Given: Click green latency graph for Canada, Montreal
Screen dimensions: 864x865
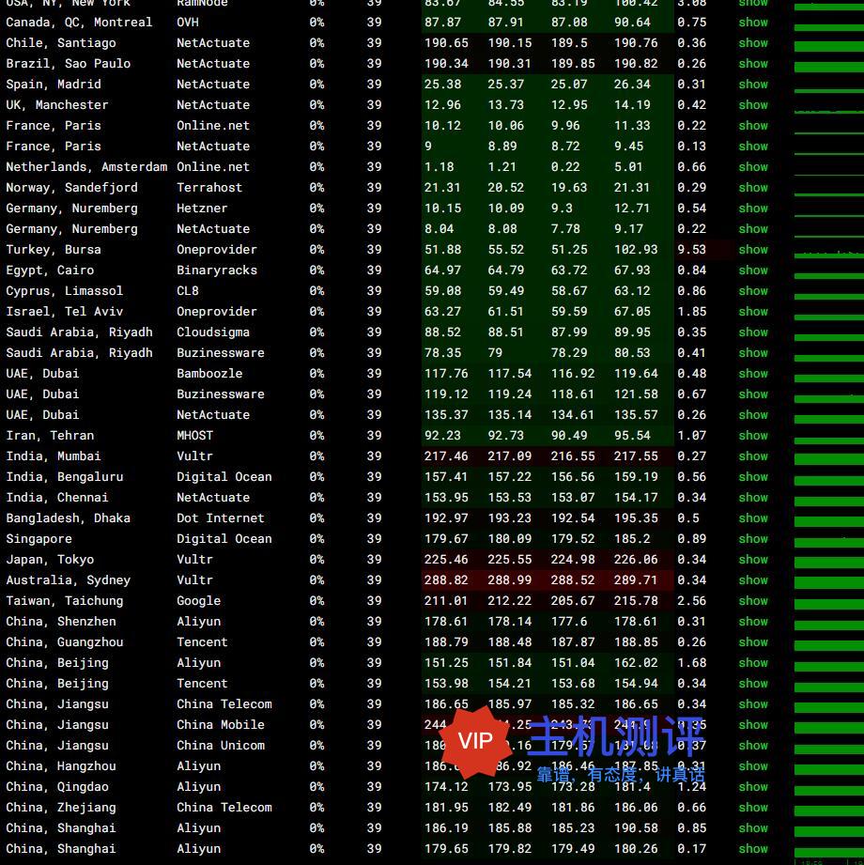Looking at the screenshot, I should pos(829,28).
